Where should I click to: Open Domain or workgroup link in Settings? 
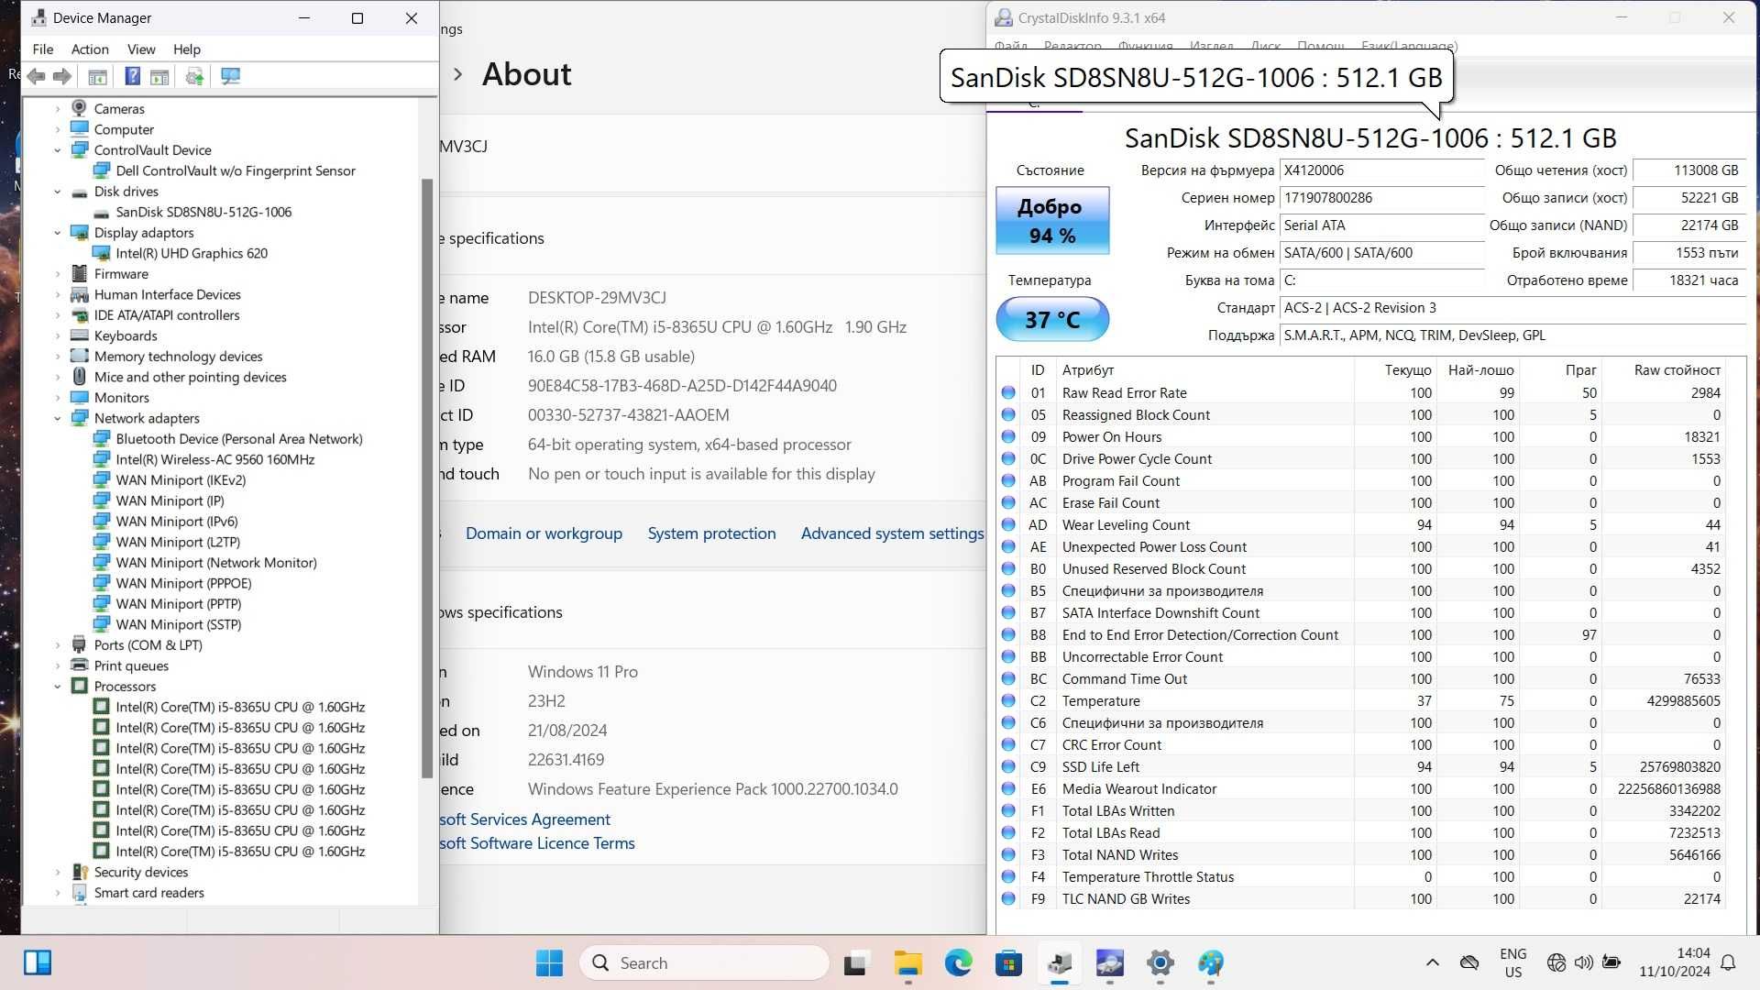click(x=544, y=533)
